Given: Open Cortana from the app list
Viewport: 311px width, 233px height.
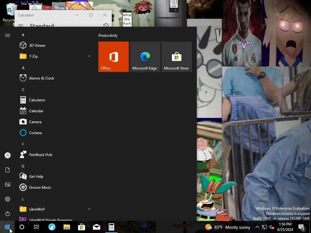Looking at the screenshot, I should pyautogui.click(x=56, y=133).
